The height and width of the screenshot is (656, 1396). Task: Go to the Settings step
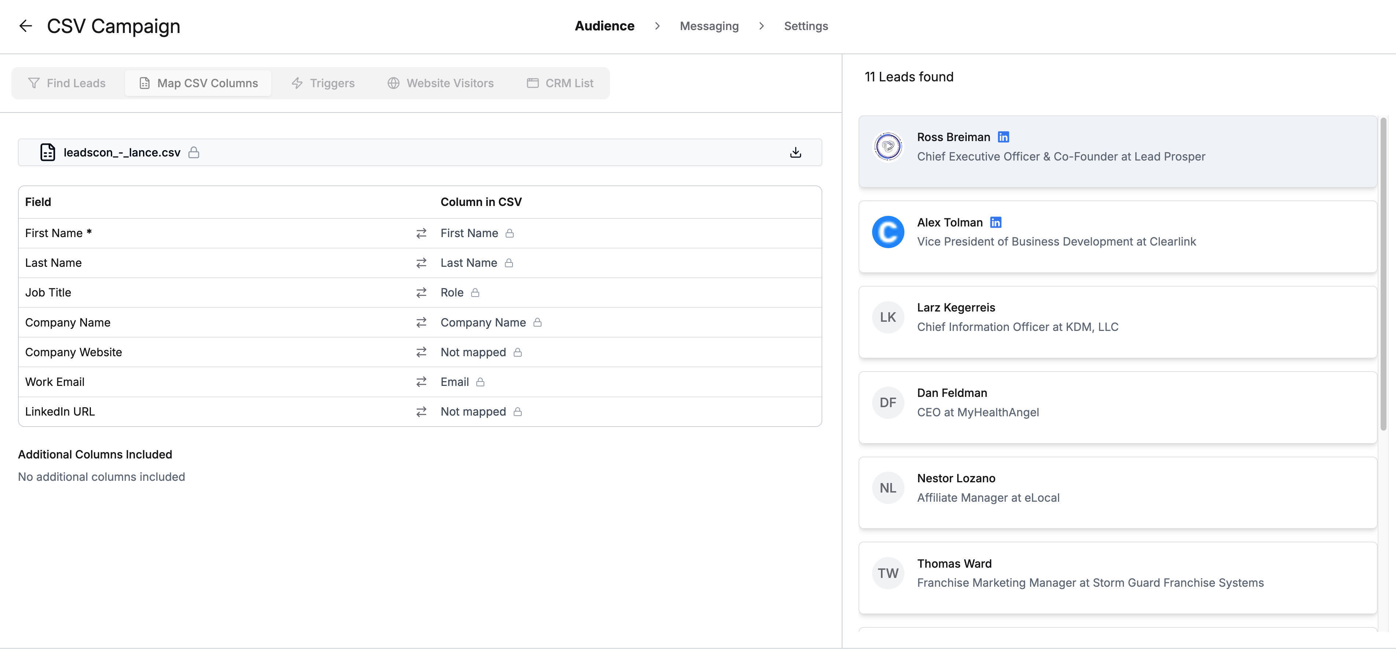pyautogui.click(x=806, y=26)
